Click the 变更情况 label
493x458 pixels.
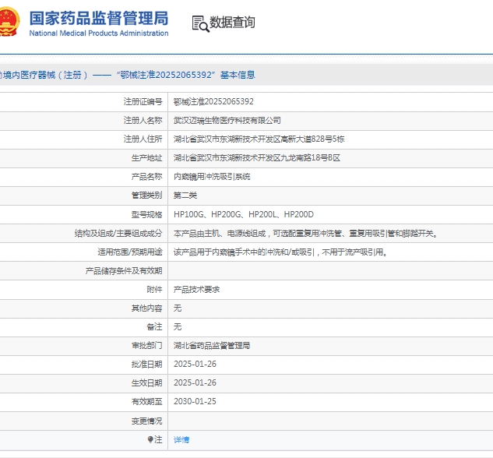(x=147, y=421)
